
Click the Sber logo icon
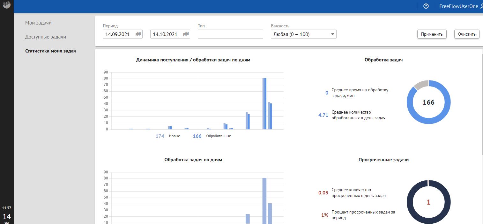(x=7, y=6)
